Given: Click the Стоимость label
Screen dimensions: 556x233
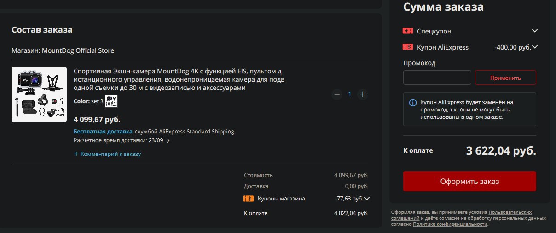Looking at the screenshot, I should [258, 175].
